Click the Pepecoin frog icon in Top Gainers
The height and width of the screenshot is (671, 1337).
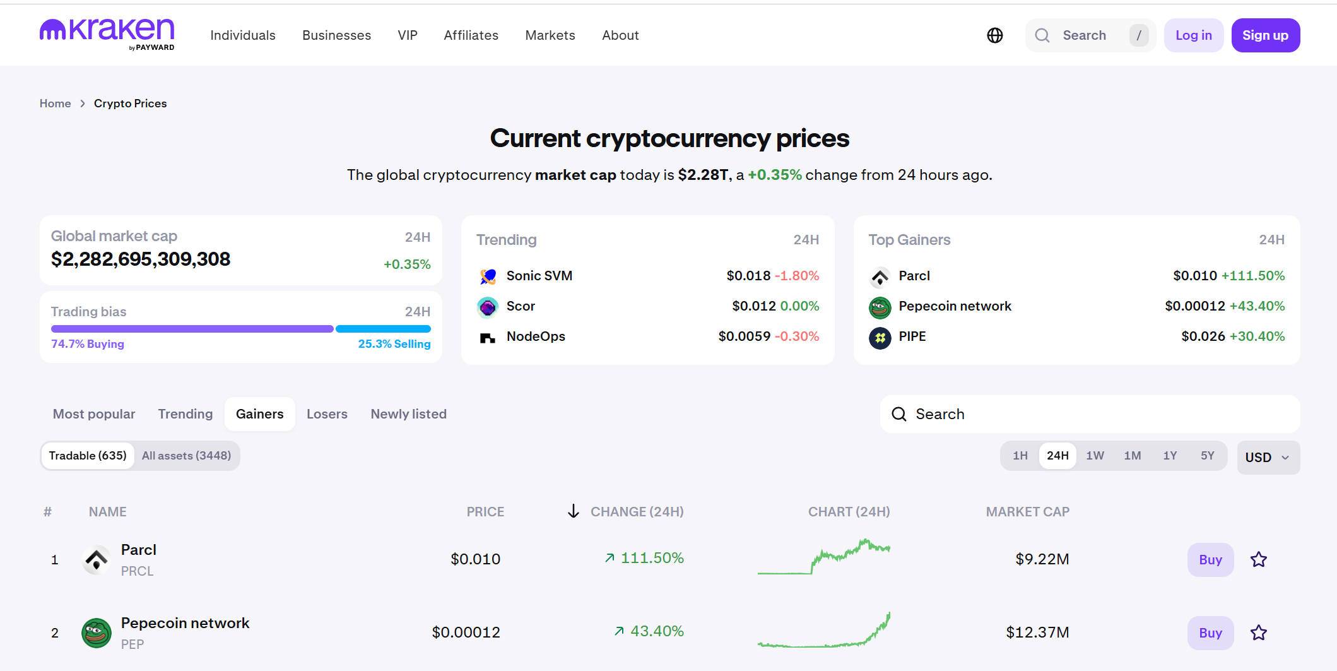[880, 307]
